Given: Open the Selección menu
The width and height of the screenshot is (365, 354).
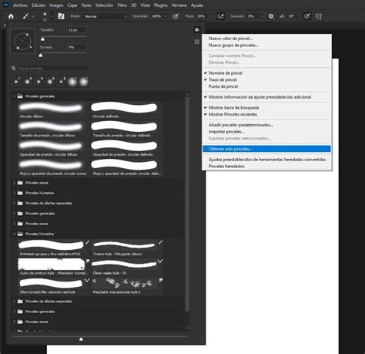Looking at the screenshot, I should (x=104, y=5).
